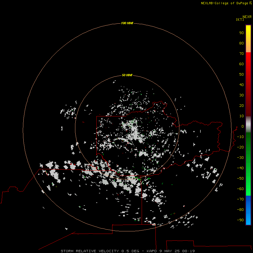Click the -40 value on the velocity scale

click(240, 168)
